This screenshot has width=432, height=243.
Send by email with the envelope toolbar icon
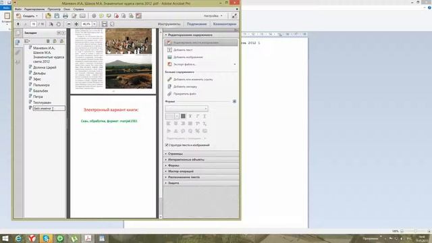(82, 16)
